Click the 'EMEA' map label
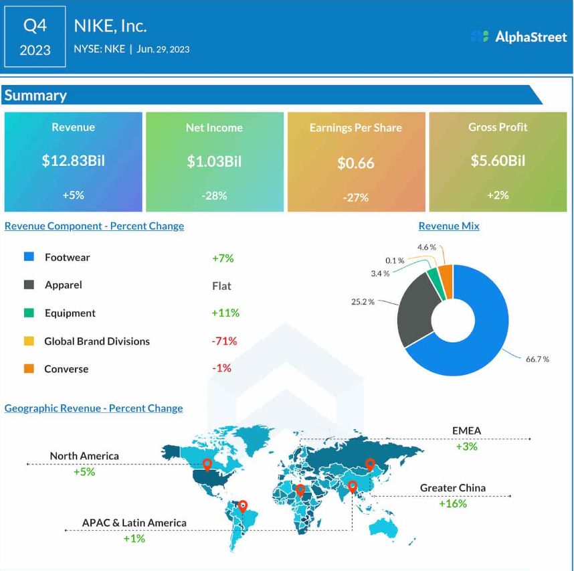This screenshot has height=571, width=574. [x=467, y=430]
